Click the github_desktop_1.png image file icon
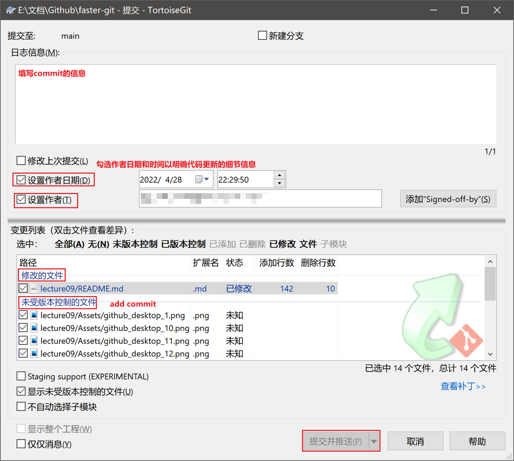This screenshot has height=461, width=514. click(x=34, y=315)
